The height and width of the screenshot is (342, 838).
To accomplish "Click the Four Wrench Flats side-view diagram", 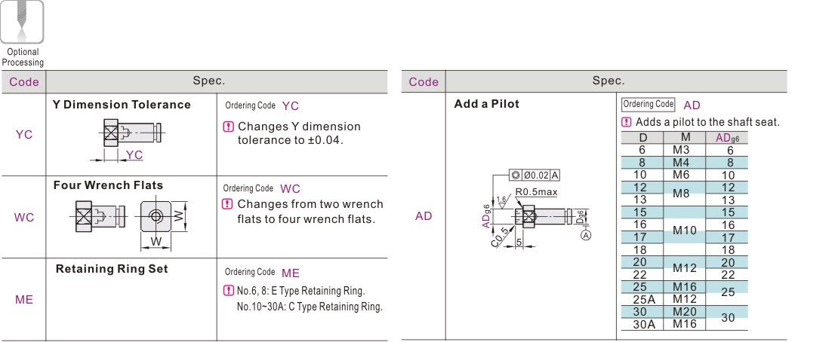I will tap(98, 216).
